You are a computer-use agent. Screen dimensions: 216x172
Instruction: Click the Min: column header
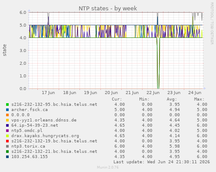coord(144,99)
